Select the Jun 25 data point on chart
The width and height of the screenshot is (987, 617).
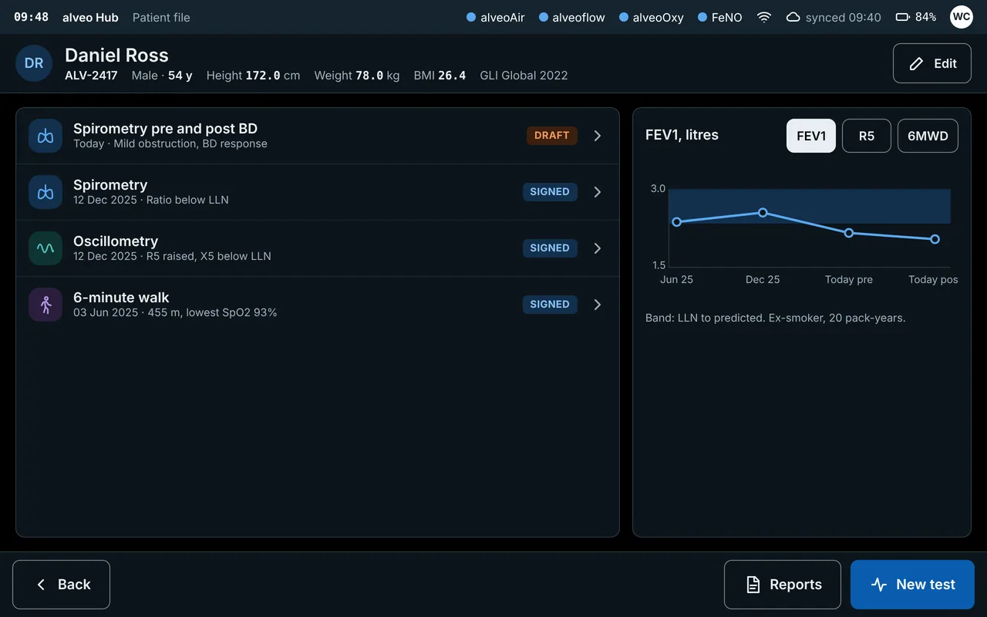pos(677,222)
